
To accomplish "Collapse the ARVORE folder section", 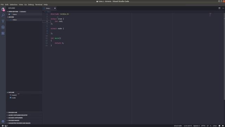I will click(7, 17).
